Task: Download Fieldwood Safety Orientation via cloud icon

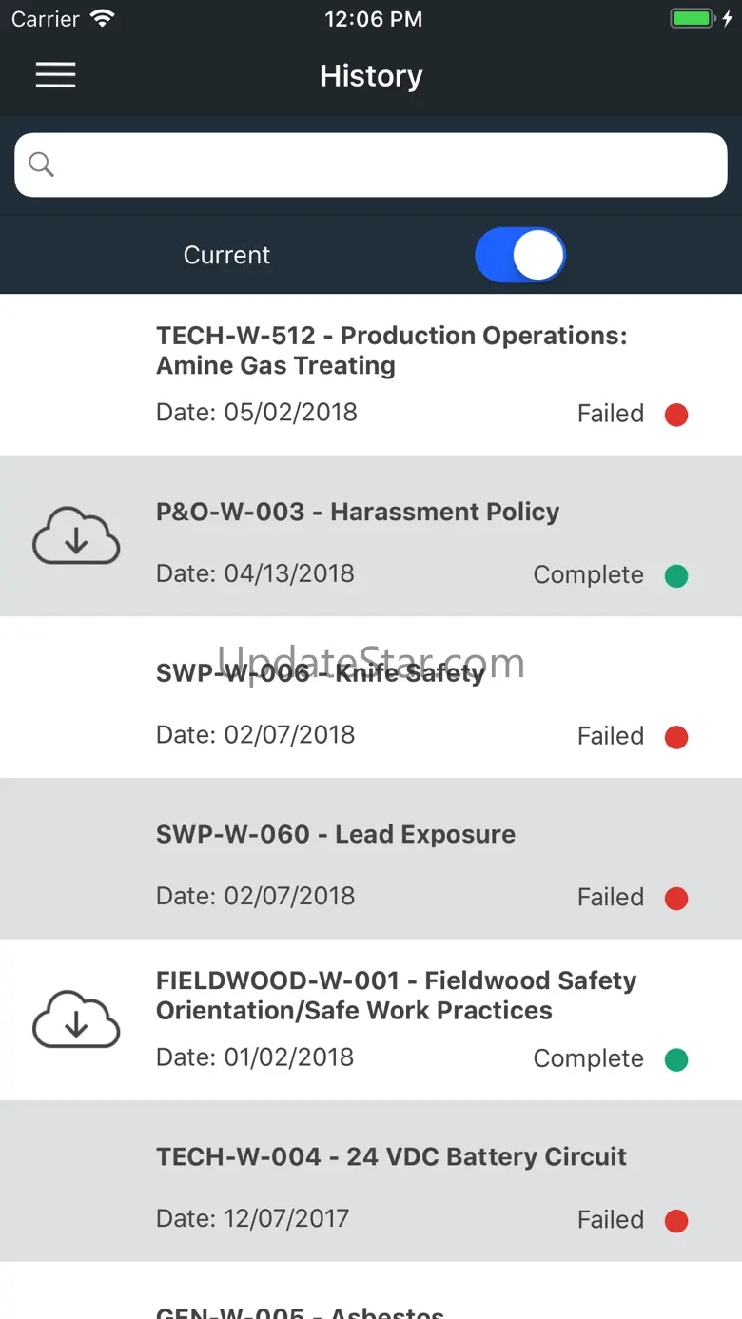Action: 76,1019
